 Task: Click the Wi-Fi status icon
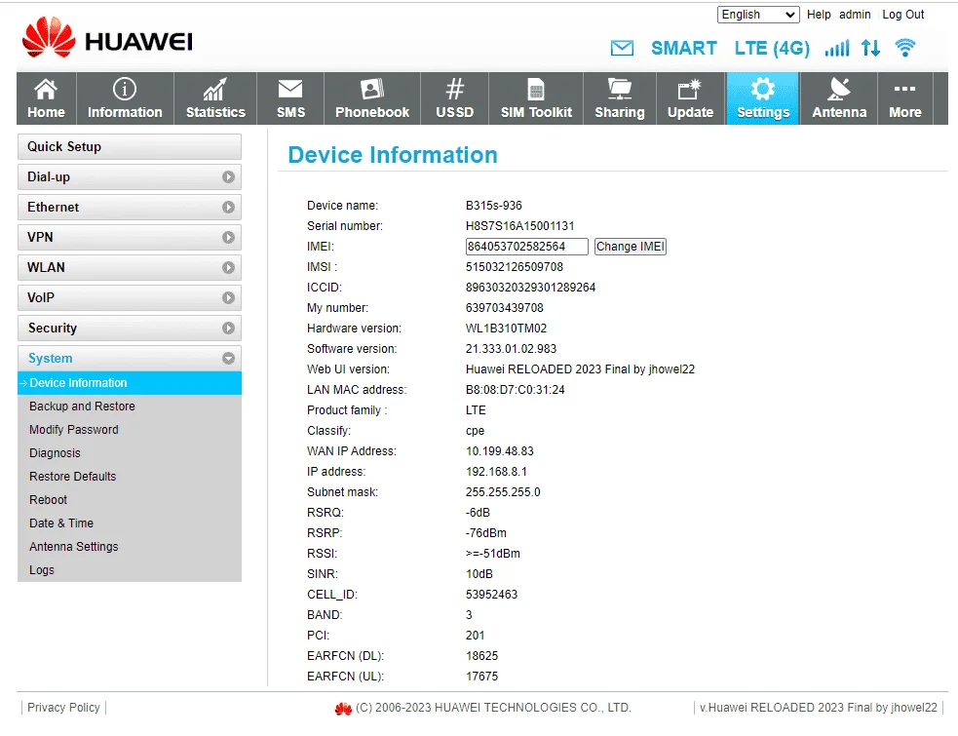tap(904, 48)
